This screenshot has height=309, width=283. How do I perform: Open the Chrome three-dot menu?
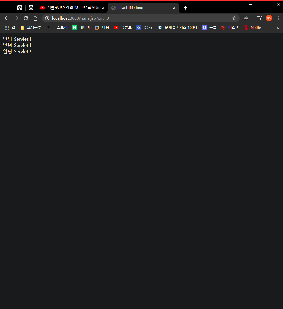pyautogui.click(x=279, y=18)
